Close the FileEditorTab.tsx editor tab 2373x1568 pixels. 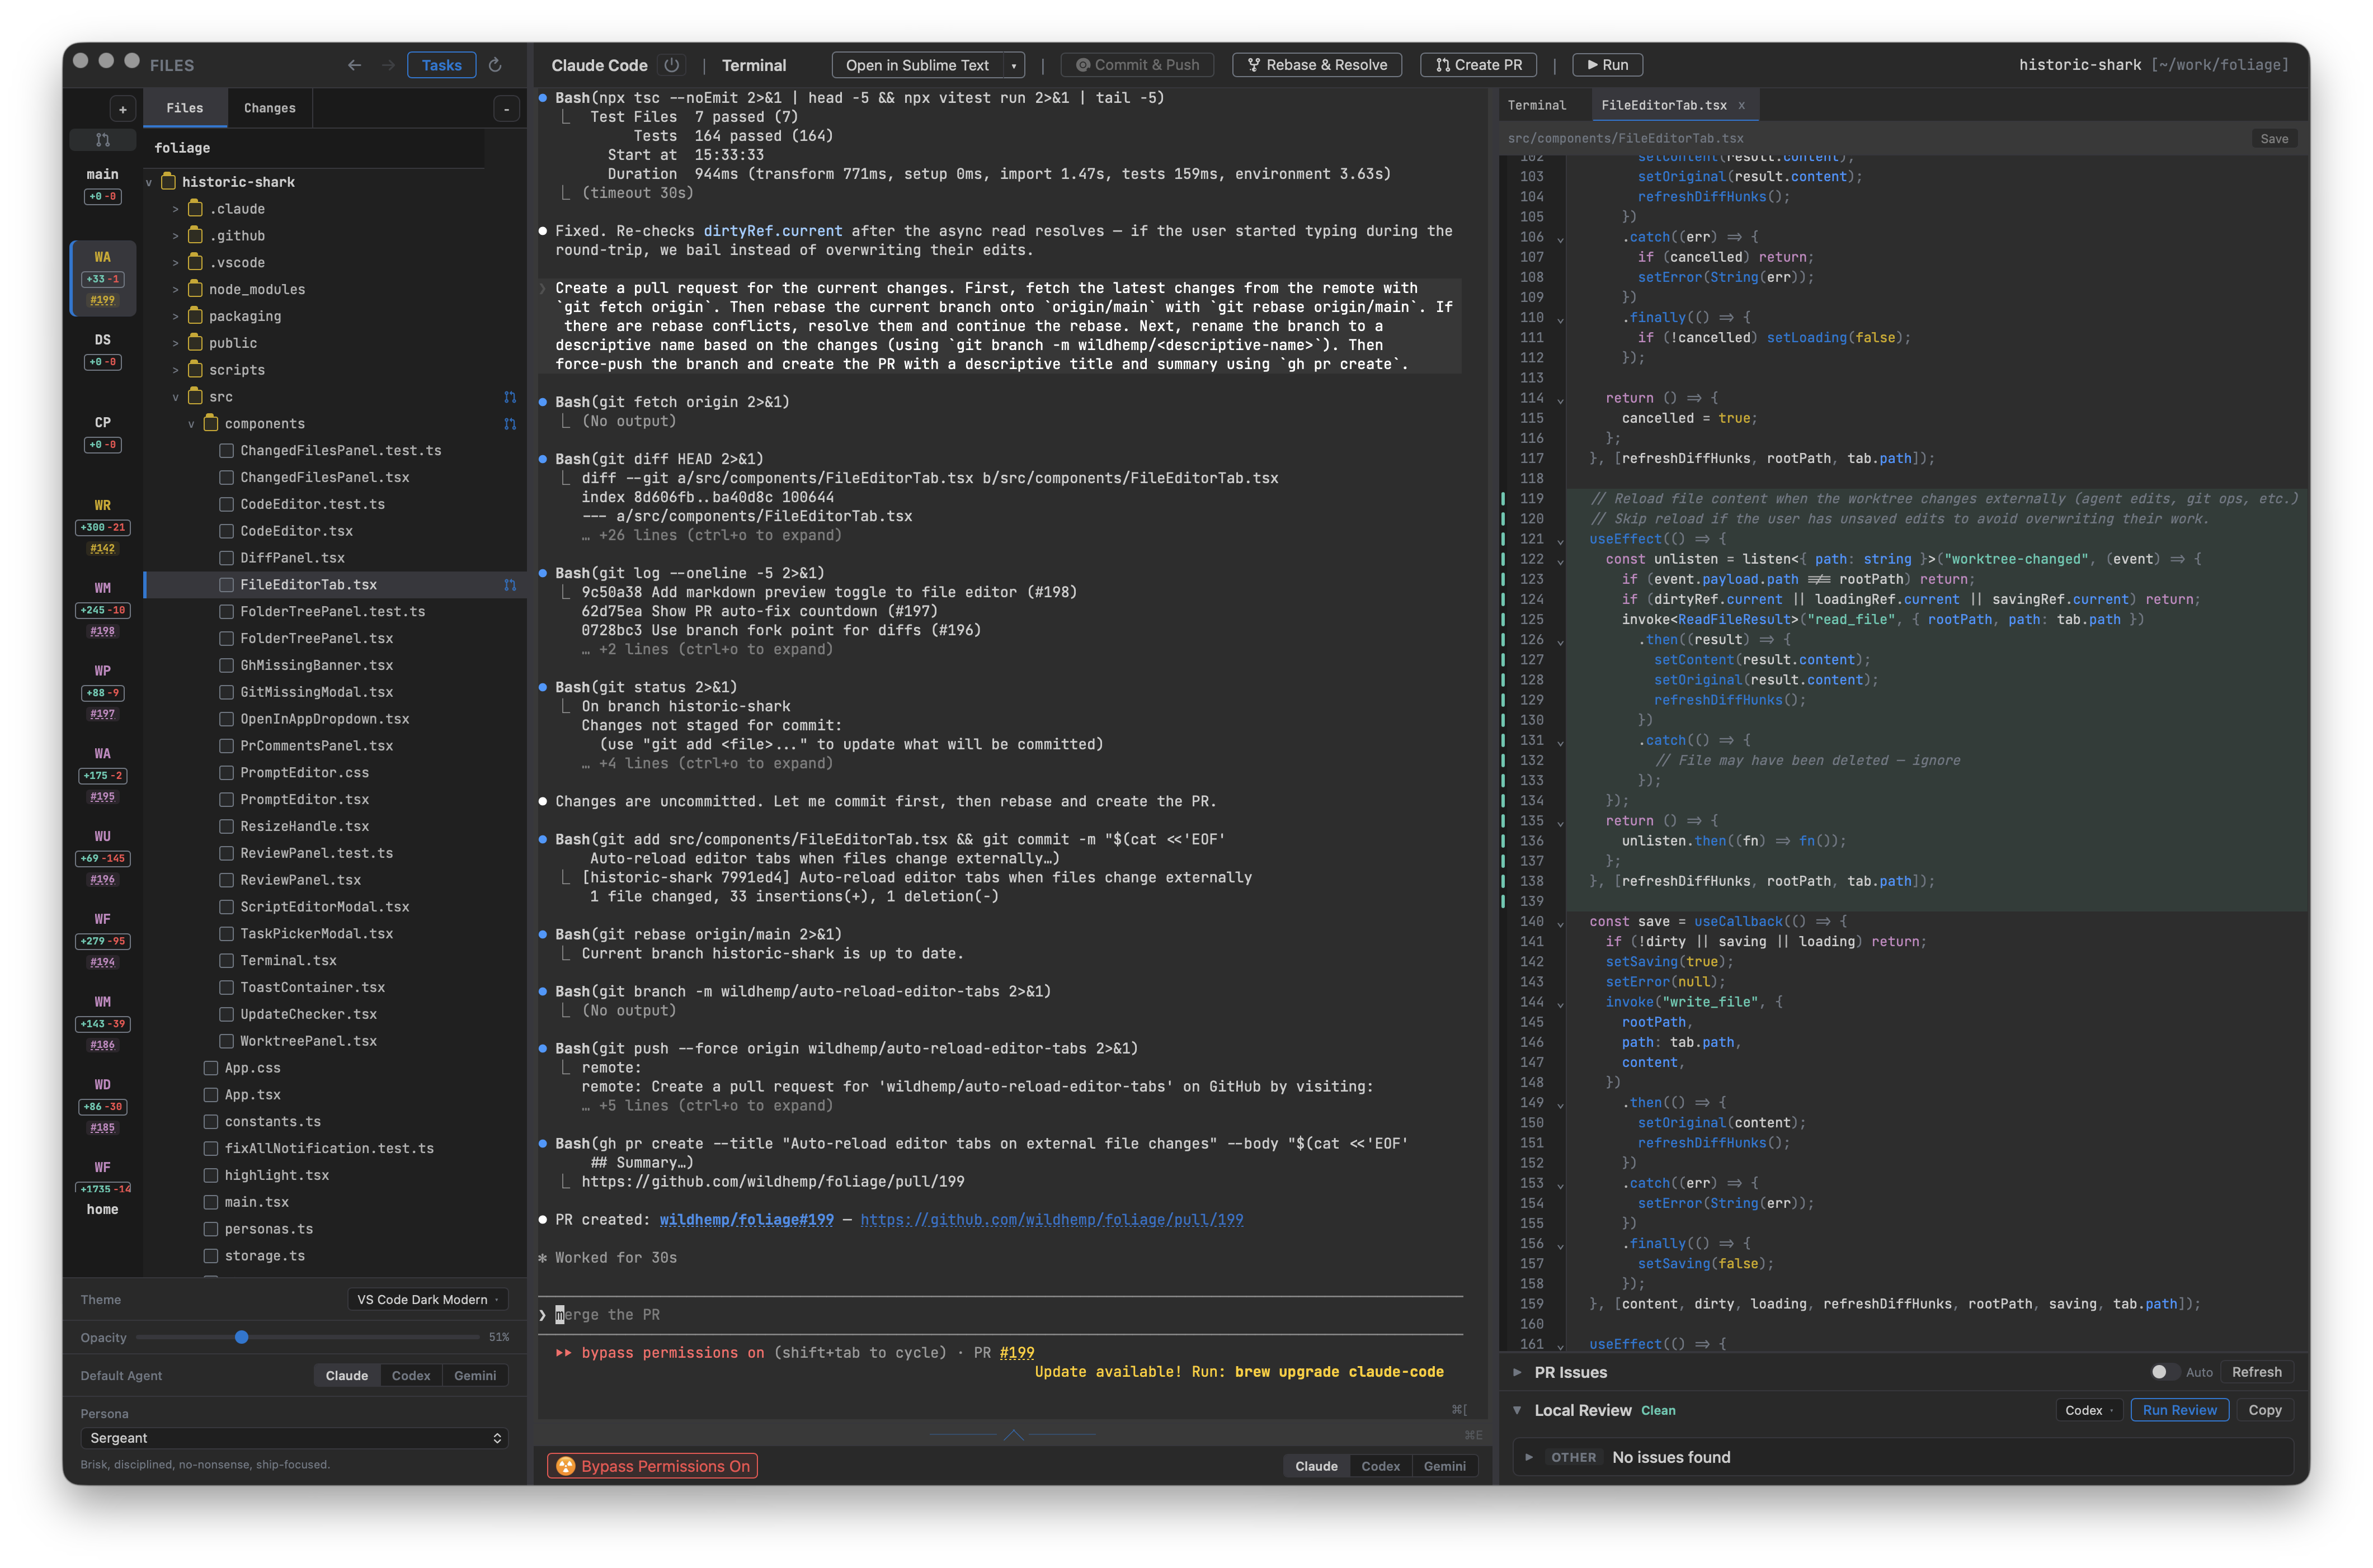coord(1742,105)
